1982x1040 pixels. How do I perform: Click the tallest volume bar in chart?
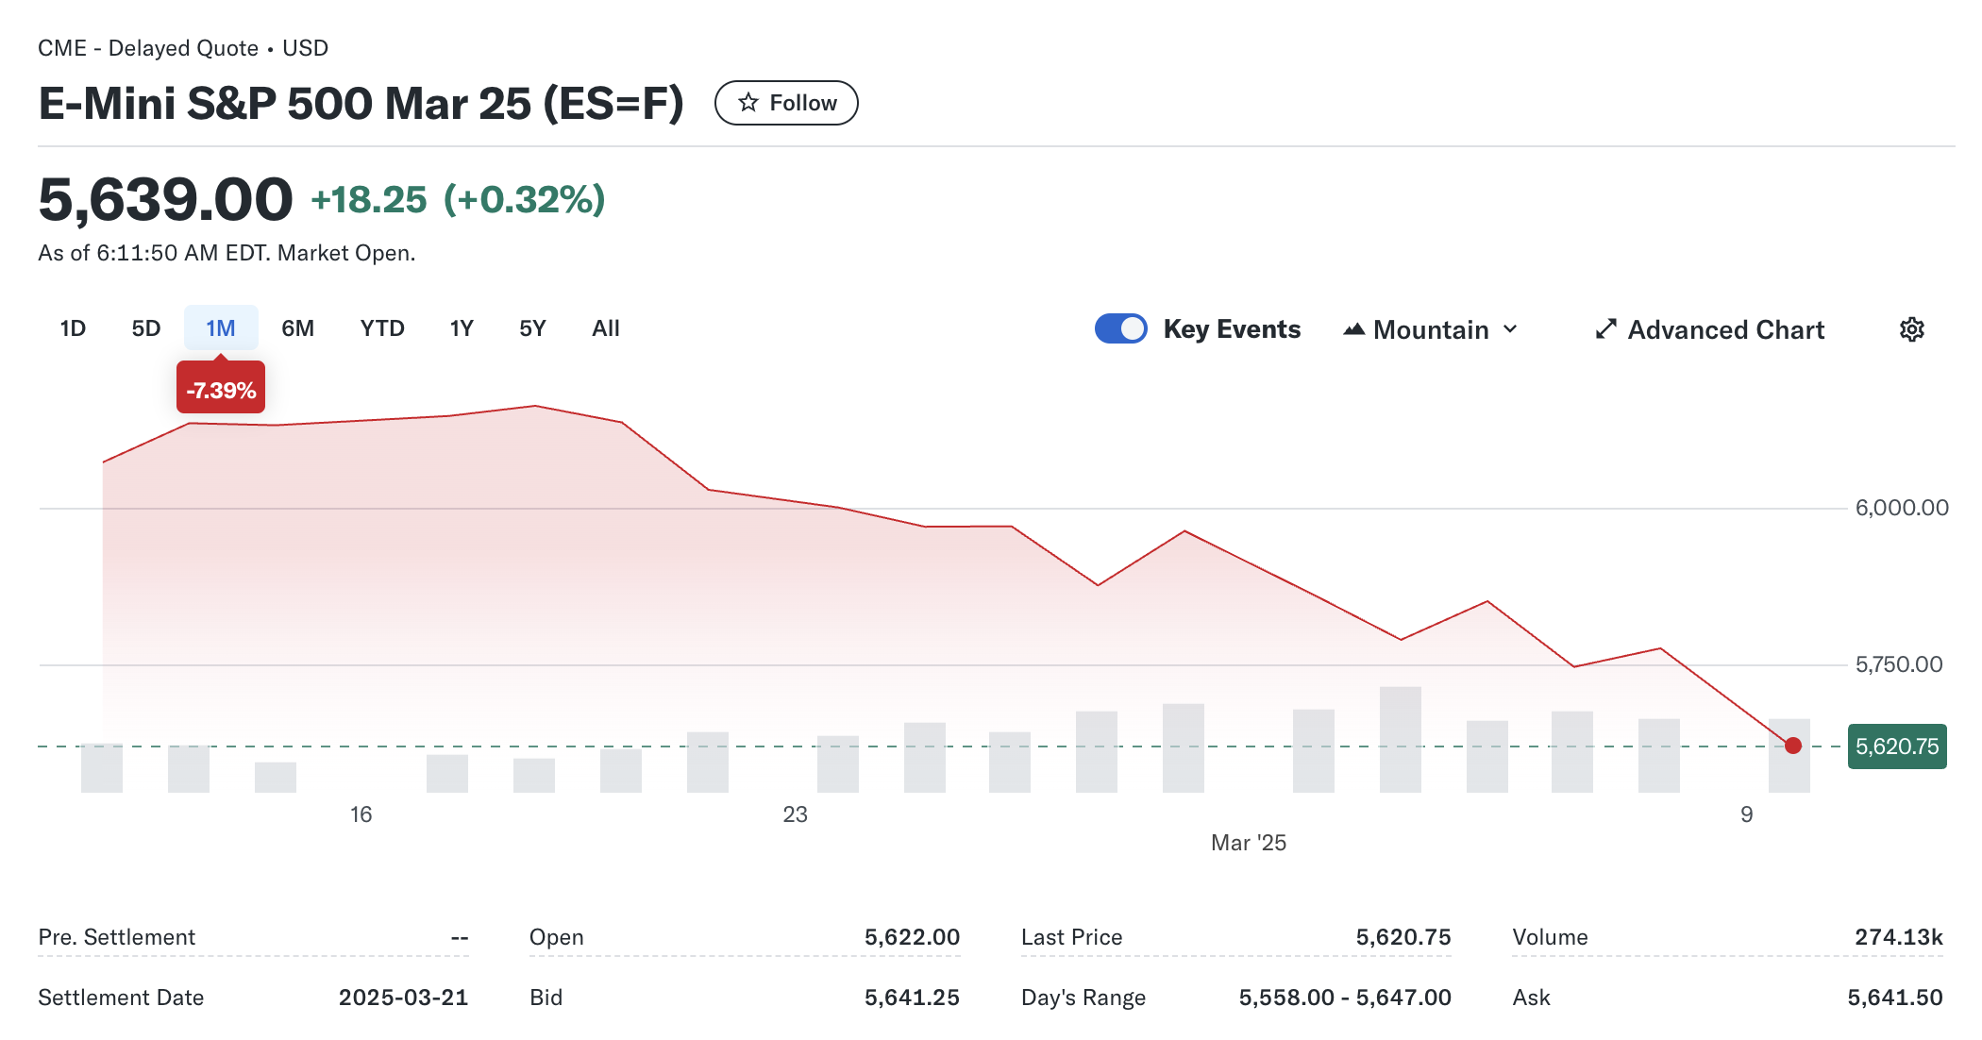click(1400, 739)
